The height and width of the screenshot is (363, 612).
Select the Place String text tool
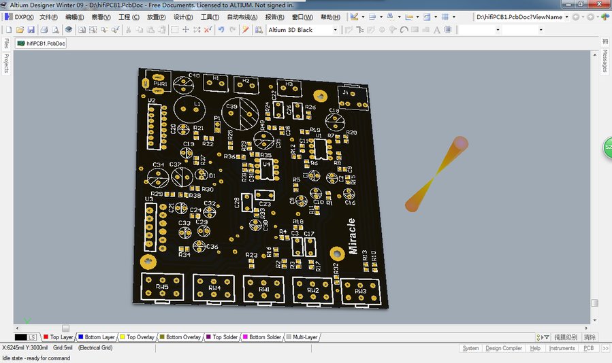click(436, 30)
